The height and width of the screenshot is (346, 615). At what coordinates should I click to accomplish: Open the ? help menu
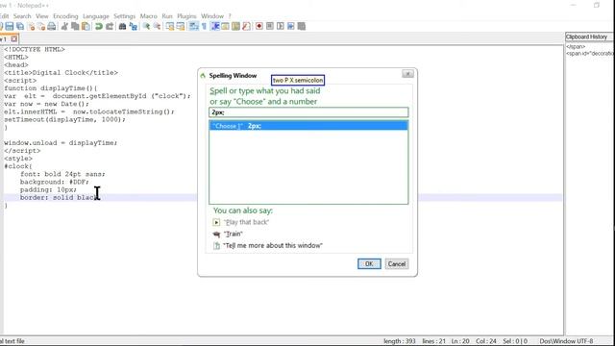tap(230, 16)
